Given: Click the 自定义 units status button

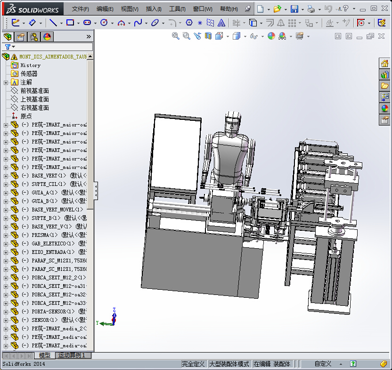Looking at the screenshot, I should click(x=323, y=364).
